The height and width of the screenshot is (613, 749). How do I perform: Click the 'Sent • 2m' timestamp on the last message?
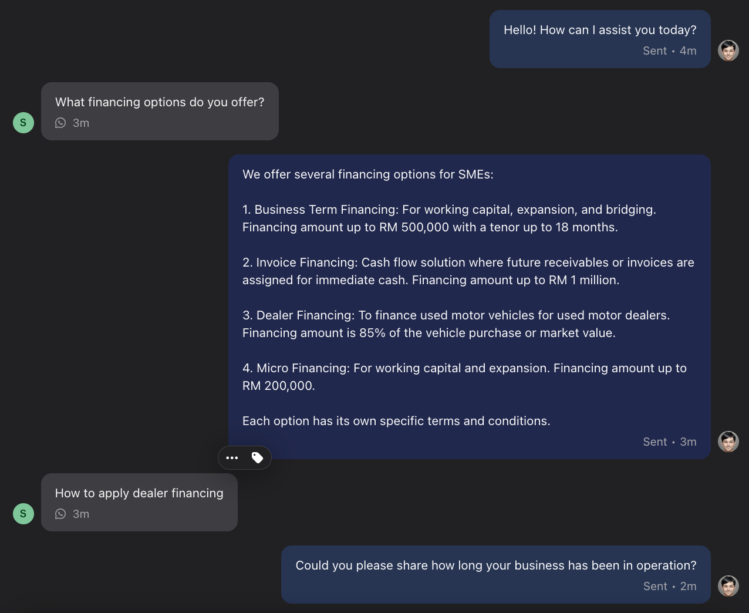[x=669, y=586]
